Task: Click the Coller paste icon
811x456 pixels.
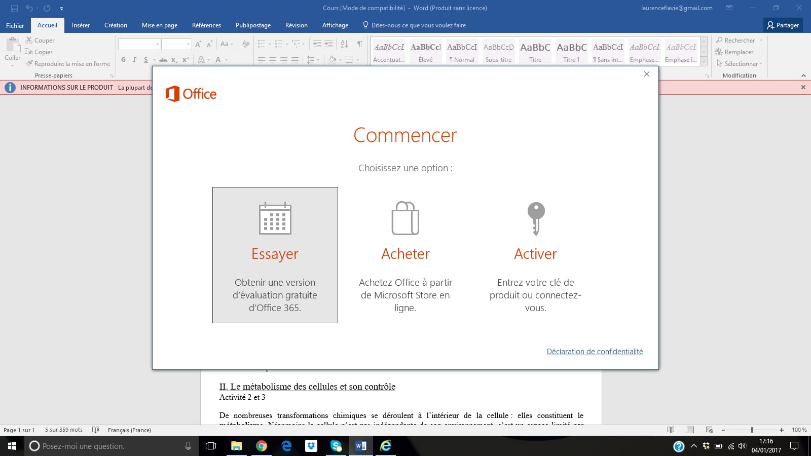Action: coord(13,46)
